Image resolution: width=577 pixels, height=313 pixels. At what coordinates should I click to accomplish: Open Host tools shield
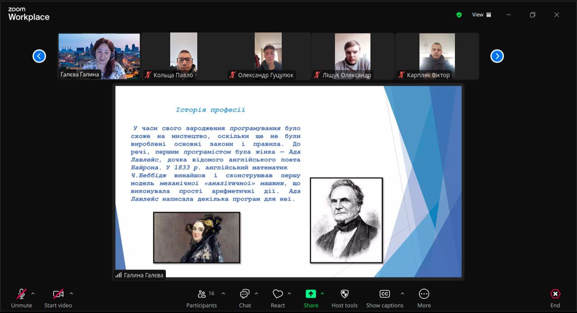tap(344, 298)
